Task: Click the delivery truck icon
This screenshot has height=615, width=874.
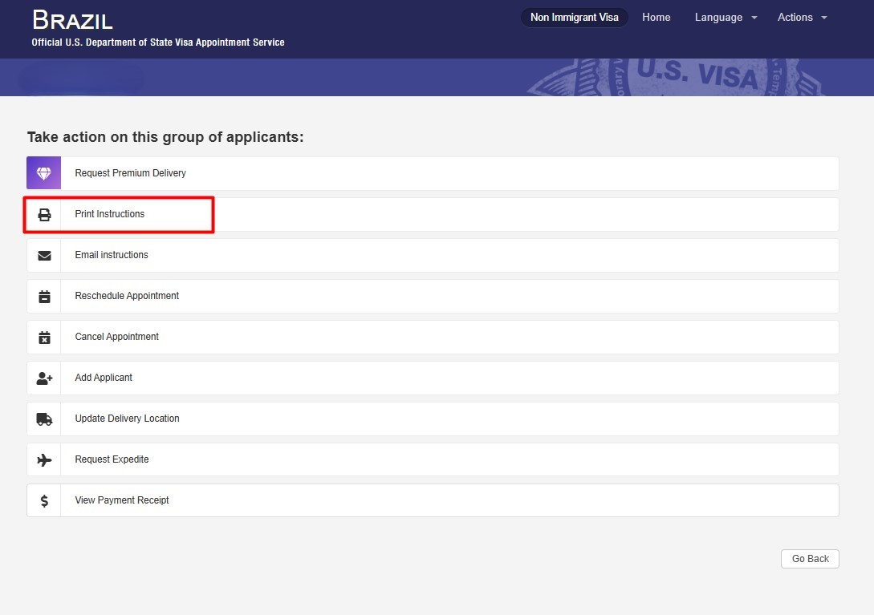Action: 44,419
